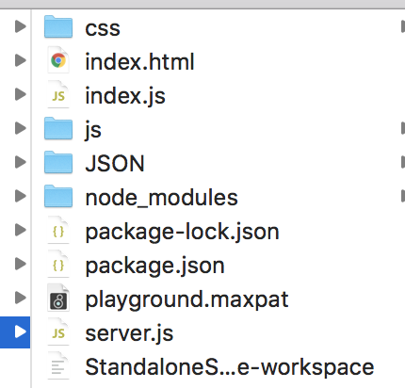Expand the JSON folder row triangle

(x=21, y=162)
